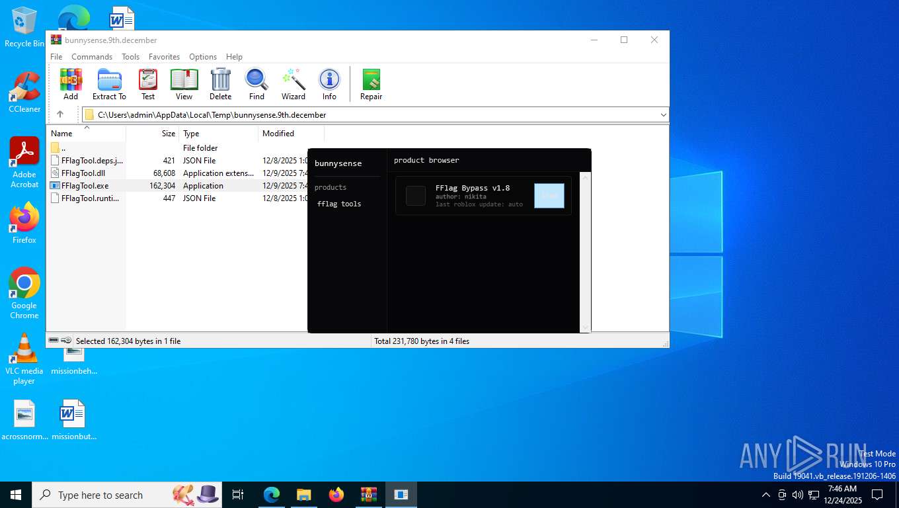The width and height of the screenshot is (899, 508).
Task: Go up one folder level arrow
Action: coord(60,114)
